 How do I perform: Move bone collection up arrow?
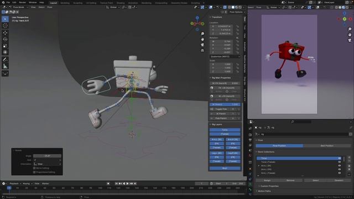tap(349, 166)
